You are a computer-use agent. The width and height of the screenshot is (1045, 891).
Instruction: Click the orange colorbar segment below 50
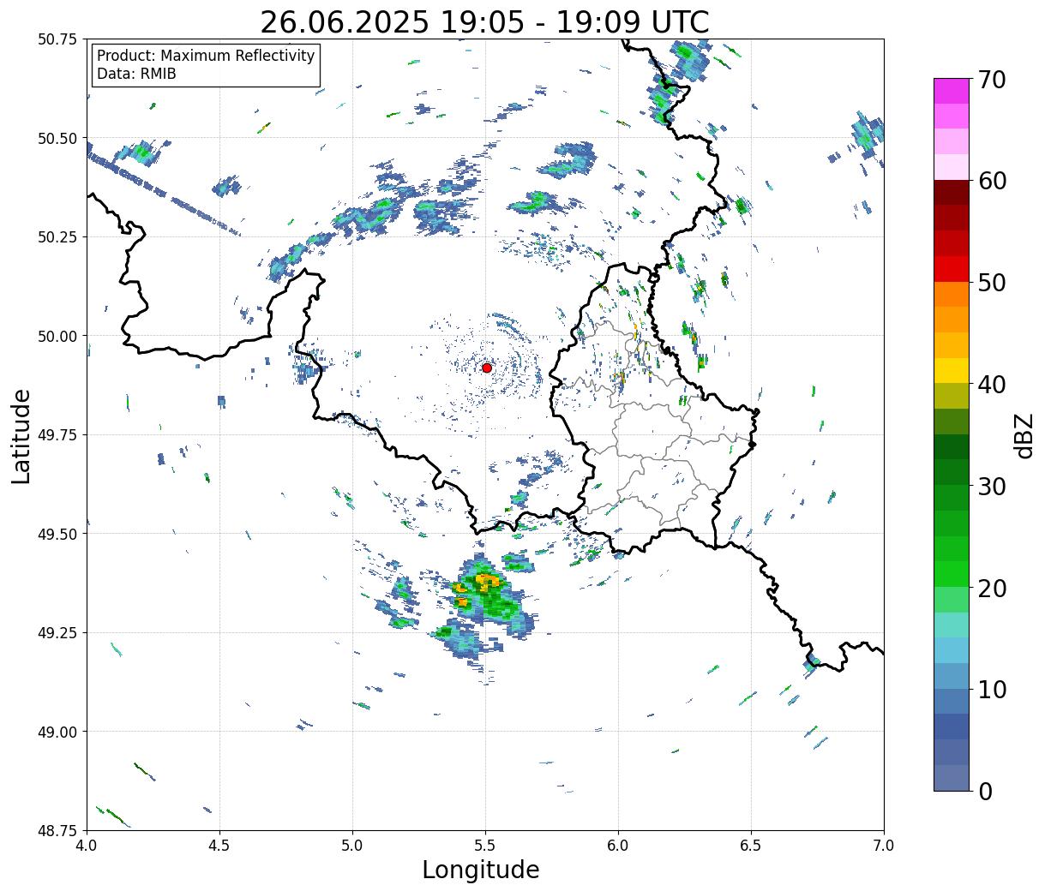pyautogui.click(x=952, y=294)
